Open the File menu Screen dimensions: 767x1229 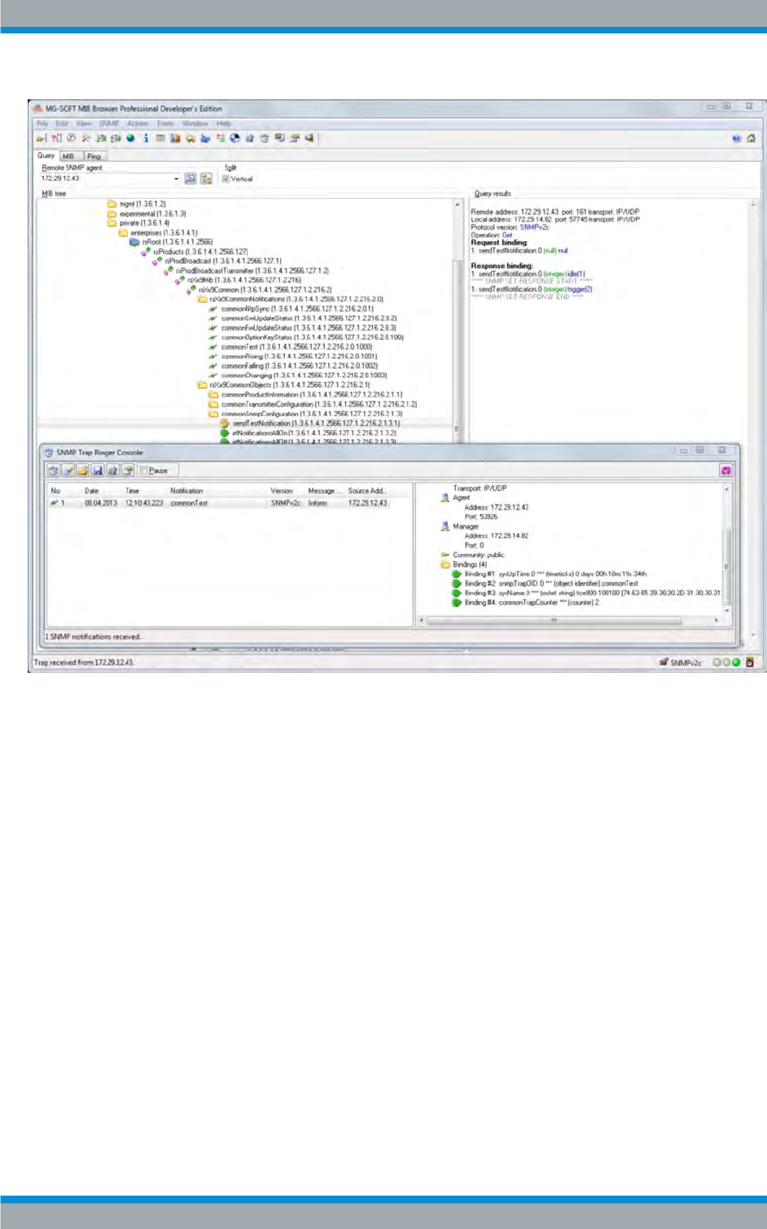tap(42, 124)
